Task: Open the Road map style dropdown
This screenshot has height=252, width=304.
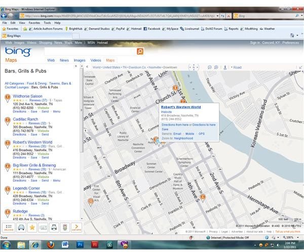Action: [236, 67]
